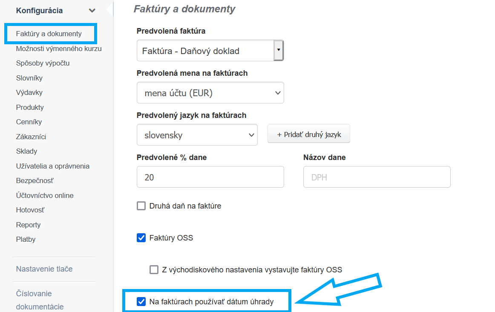
Task: Open Číslovanie dokumentácie link
Action: 40,300
